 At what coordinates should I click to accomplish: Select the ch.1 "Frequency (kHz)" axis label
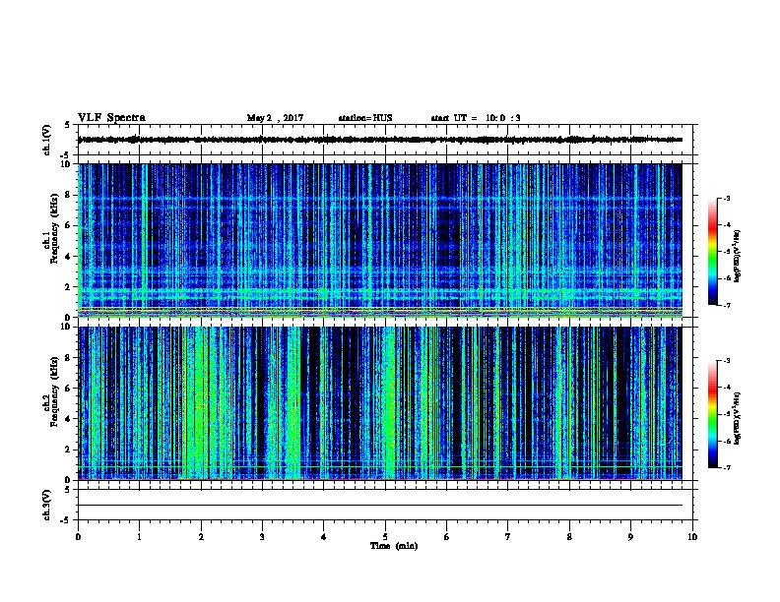coord(54,228)
